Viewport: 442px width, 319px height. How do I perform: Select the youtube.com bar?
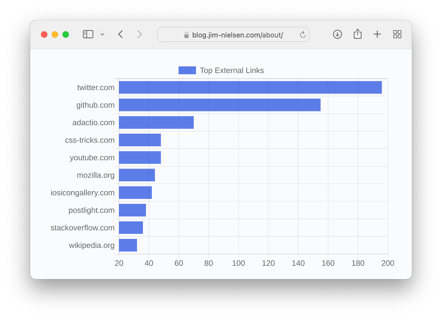point(140,157)
